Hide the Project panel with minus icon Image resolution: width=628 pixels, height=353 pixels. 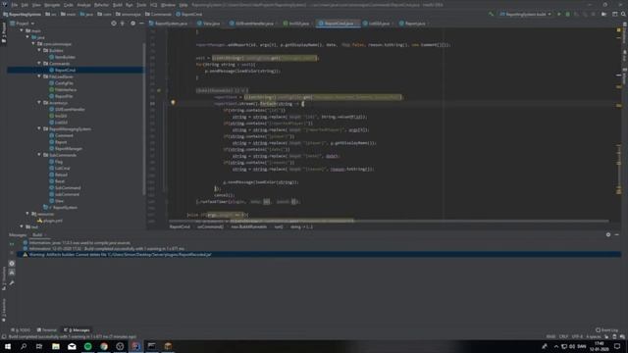point(141,24)
